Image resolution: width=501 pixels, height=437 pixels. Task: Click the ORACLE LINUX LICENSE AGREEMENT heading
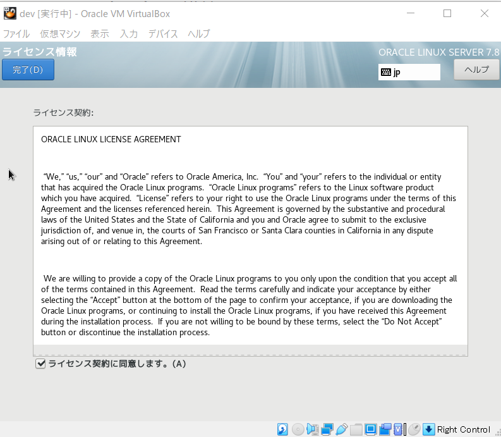tap(111, 140)
